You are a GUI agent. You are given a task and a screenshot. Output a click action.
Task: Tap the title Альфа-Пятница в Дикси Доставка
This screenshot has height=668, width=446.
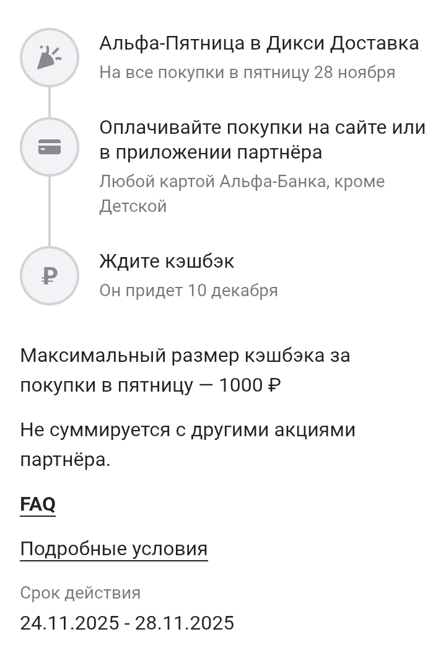pos(259,43)
